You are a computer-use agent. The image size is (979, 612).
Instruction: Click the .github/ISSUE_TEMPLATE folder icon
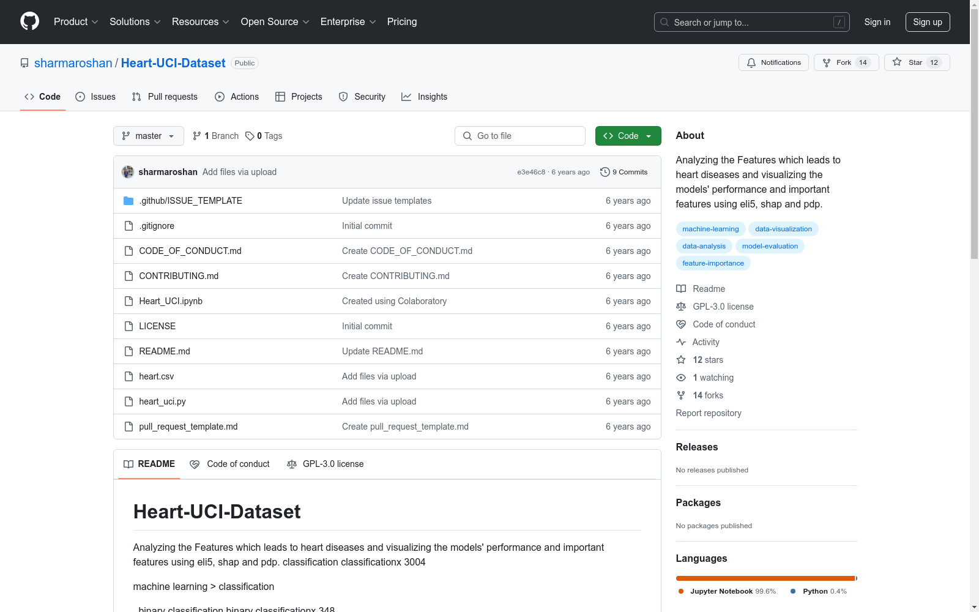(x=128, y=201)
